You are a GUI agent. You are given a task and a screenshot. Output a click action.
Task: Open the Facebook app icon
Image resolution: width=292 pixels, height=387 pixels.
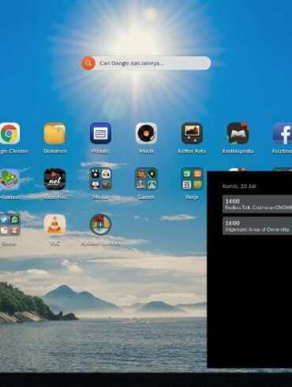click(283, 133)
